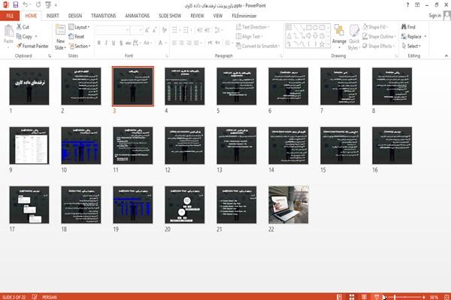Image resolution: width=451 pixels, height=300 pixels.
Task: Open Quick Styles gallery
Action: (354, 37)
